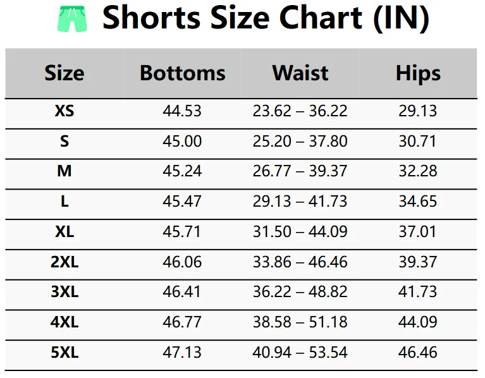The width and height of the screenshot is (485, 378).
Task: Click the 31.50 – 44.09 waist range
Action: [300, 232]
